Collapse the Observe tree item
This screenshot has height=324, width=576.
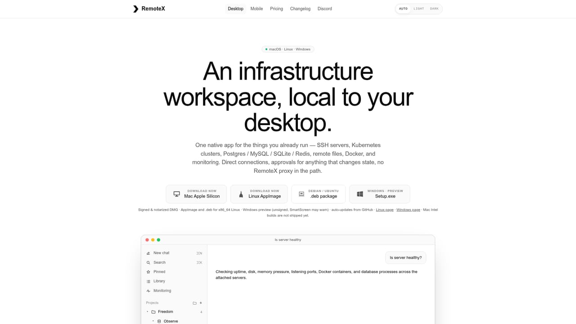pyautogui.click(x=153, y=321)
